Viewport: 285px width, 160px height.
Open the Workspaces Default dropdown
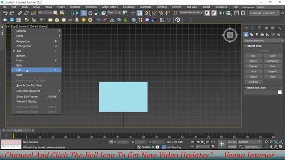[270, 7]
